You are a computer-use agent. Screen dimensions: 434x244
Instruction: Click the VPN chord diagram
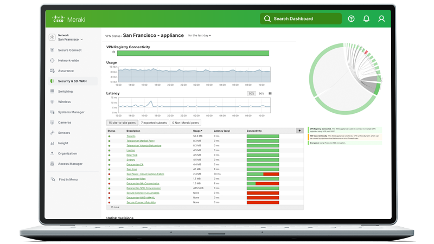pos(345,79)
